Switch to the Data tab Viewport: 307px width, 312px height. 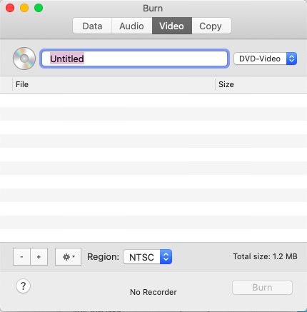pyautogui.click(x=92, y=26)
